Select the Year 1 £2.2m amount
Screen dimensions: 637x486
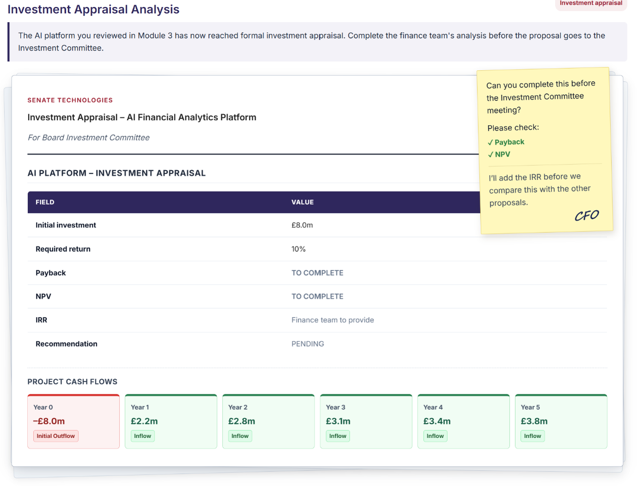coord(144,421)
